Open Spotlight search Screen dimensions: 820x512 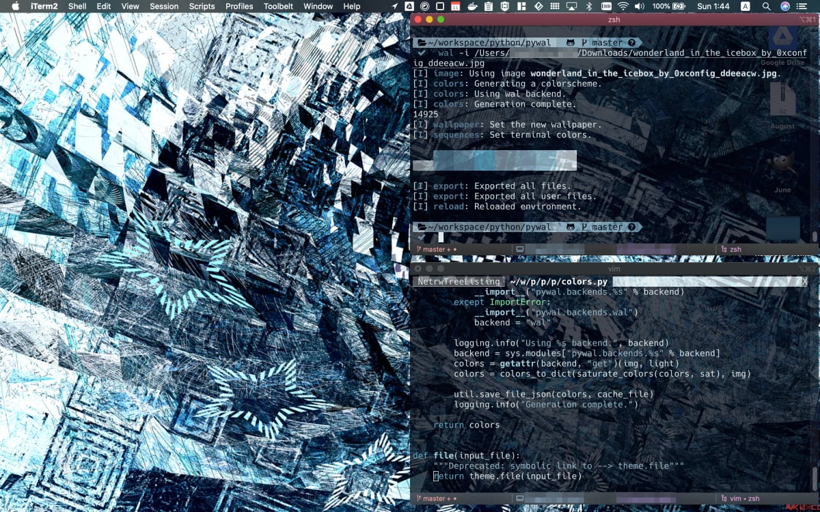pyautogui.click(x=766, y=6)
